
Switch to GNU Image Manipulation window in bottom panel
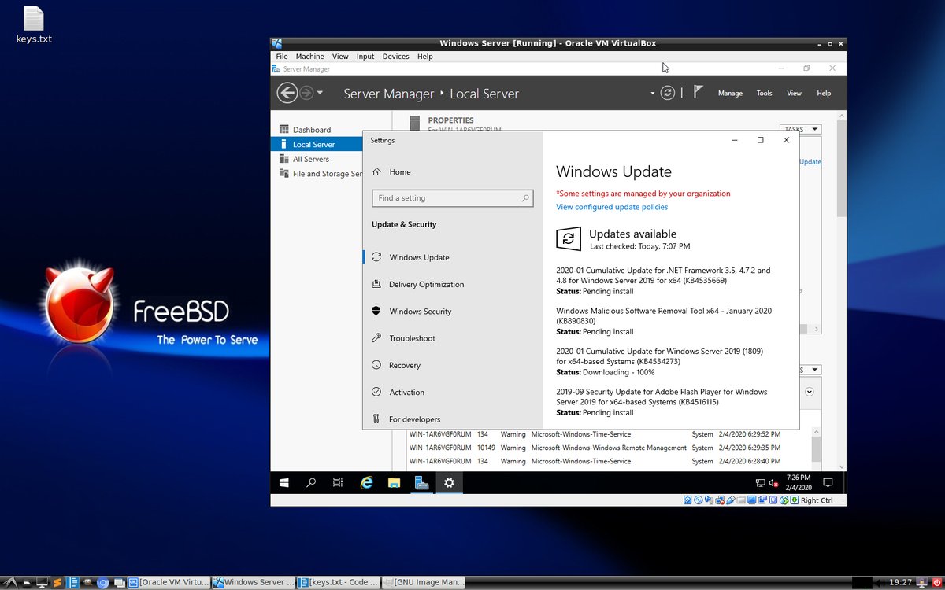423,583
